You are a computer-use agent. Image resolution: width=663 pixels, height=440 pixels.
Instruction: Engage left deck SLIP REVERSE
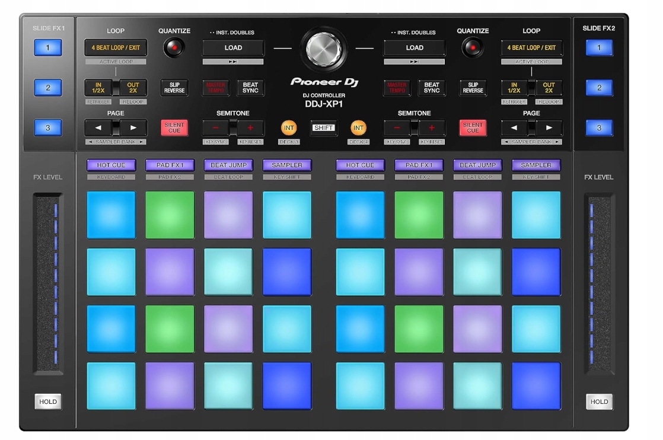(174, 88)
